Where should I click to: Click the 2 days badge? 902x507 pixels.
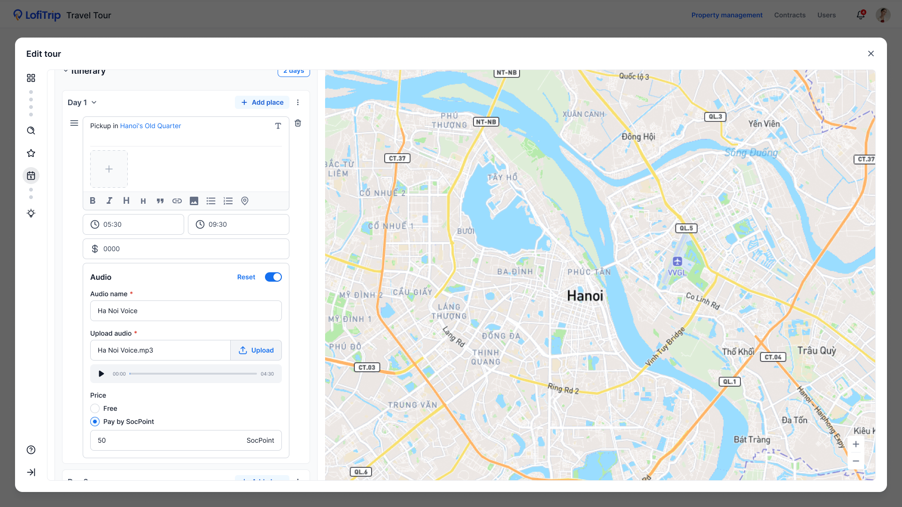pos(294,72)
